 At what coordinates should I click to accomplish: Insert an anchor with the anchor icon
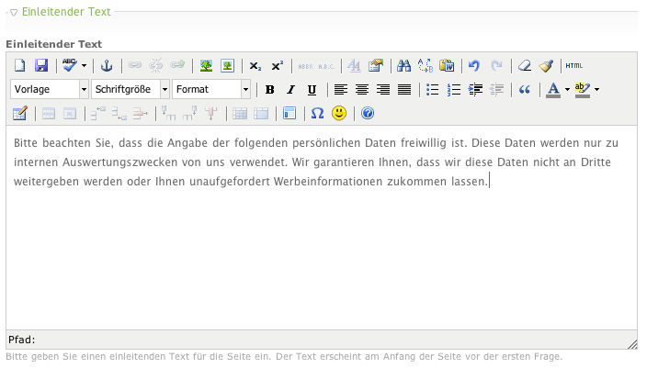click(x=106, y=66)
